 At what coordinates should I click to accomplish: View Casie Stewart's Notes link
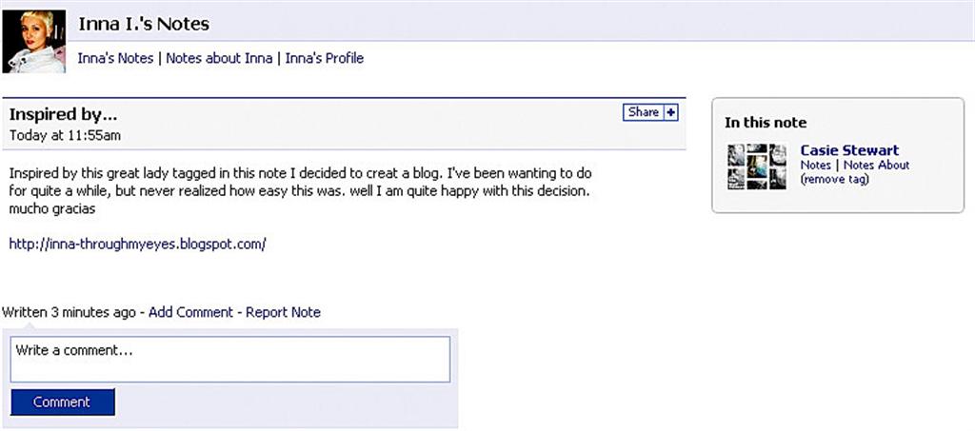coord(816,166)
